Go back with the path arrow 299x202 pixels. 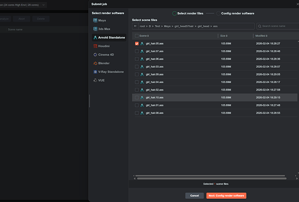136,26
